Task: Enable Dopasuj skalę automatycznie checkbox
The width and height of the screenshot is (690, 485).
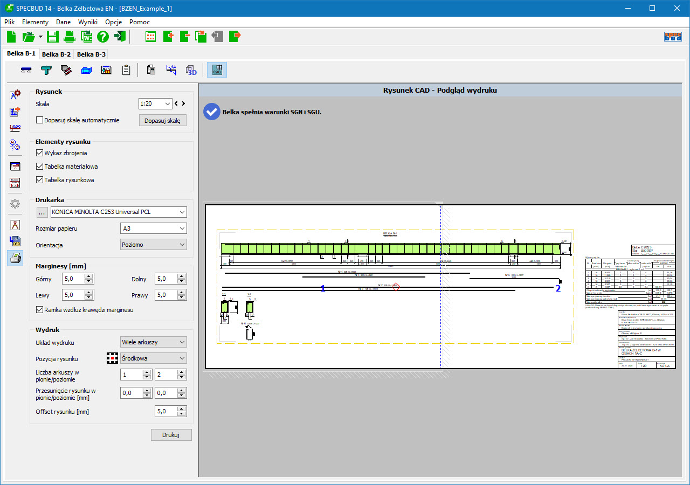Action: coord(40,120)
